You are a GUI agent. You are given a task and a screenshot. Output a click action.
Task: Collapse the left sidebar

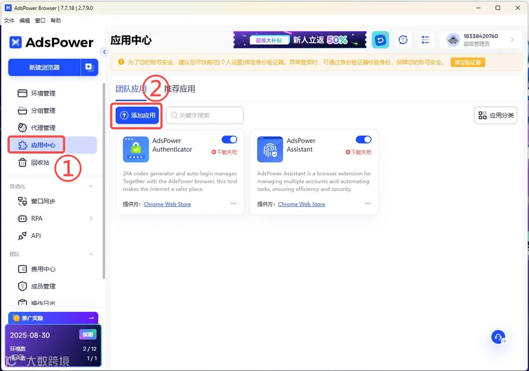105,52
